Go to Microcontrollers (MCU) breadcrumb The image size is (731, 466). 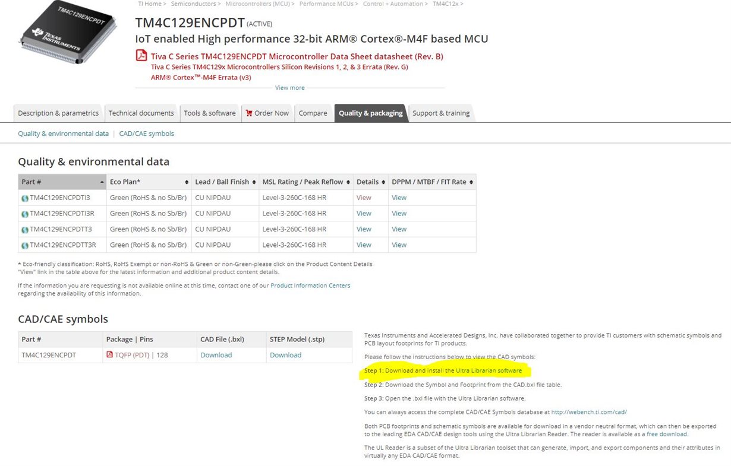coord(257,4)
